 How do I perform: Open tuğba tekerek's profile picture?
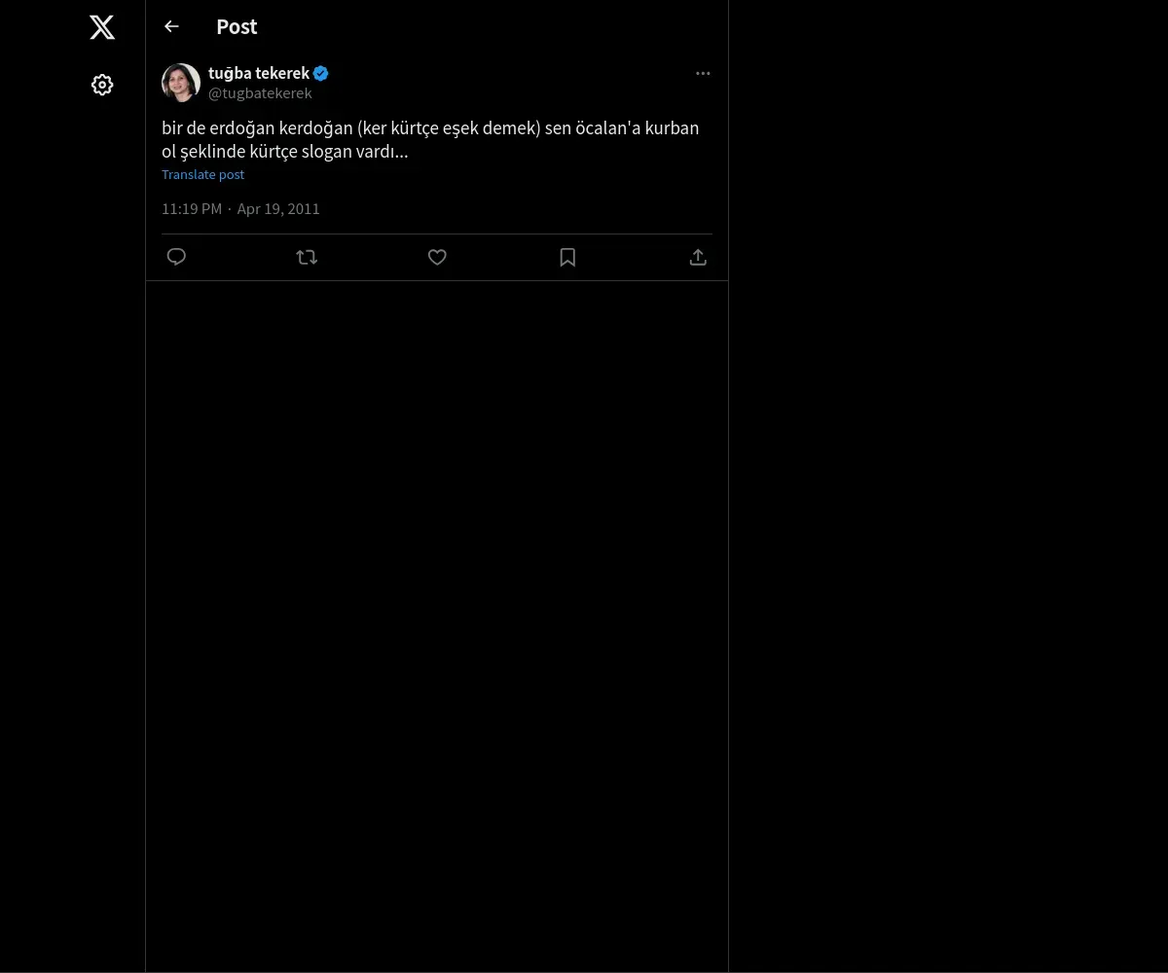coord(181,83)
